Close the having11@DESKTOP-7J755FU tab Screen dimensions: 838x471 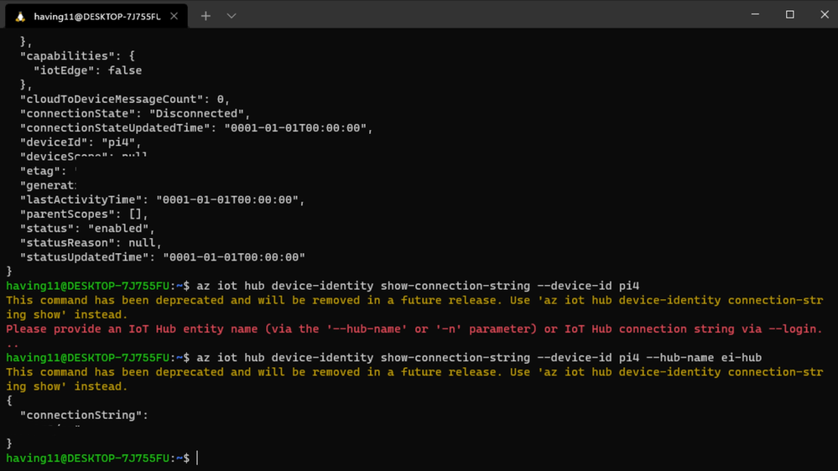coord(174,16)
